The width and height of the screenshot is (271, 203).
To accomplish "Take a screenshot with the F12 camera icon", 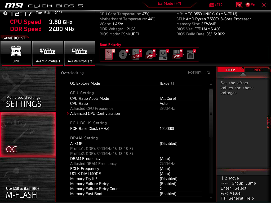I will click(x=211, y=5).
